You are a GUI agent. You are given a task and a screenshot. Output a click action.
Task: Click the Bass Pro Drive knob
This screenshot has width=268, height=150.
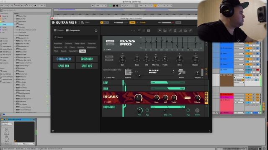(180, 58)
